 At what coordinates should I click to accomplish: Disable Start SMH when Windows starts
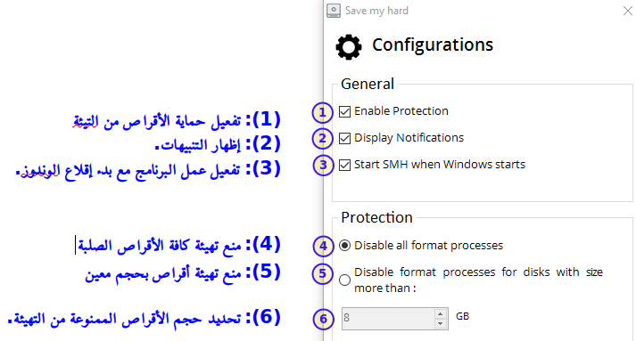click(x=345, y=165)
